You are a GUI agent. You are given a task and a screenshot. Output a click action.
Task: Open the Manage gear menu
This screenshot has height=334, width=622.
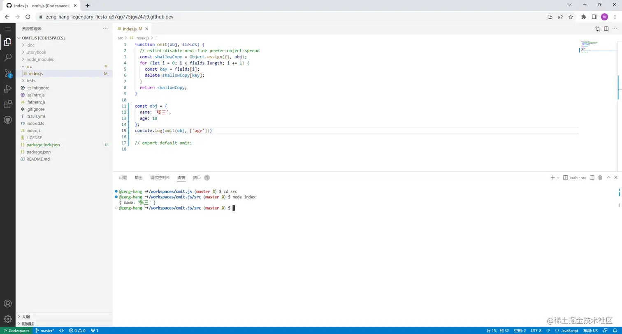(x=7, y=319)
